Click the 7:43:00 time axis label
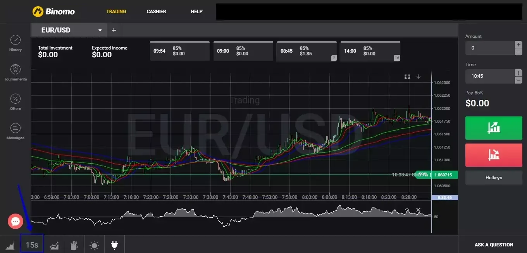527x253 pixels. (x=230, y=197)
